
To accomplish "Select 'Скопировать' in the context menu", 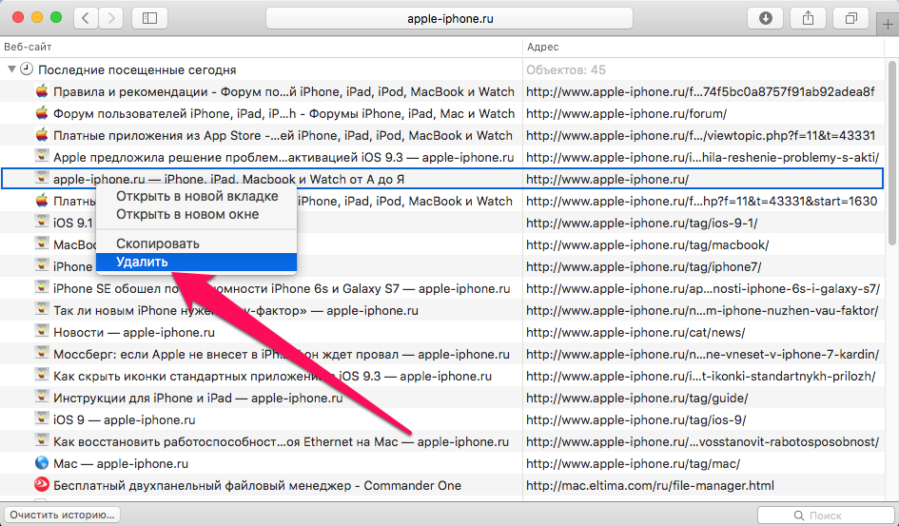I will tap(158, 244).
